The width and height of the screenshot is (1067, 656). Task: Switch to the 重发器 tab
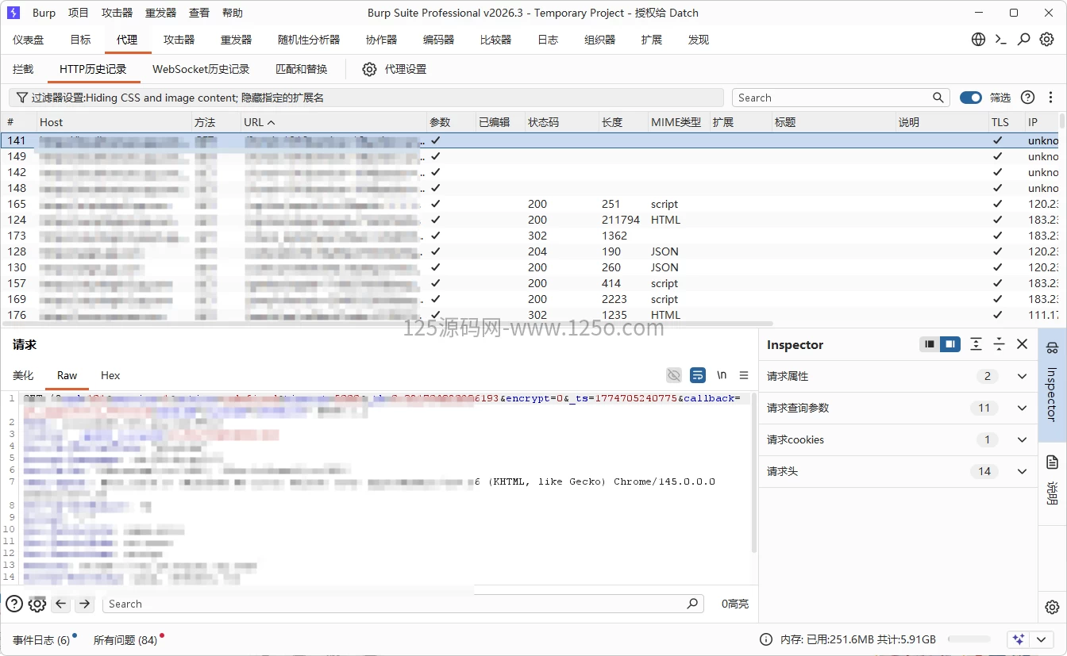pyautogui.click(x=236, y=40)
